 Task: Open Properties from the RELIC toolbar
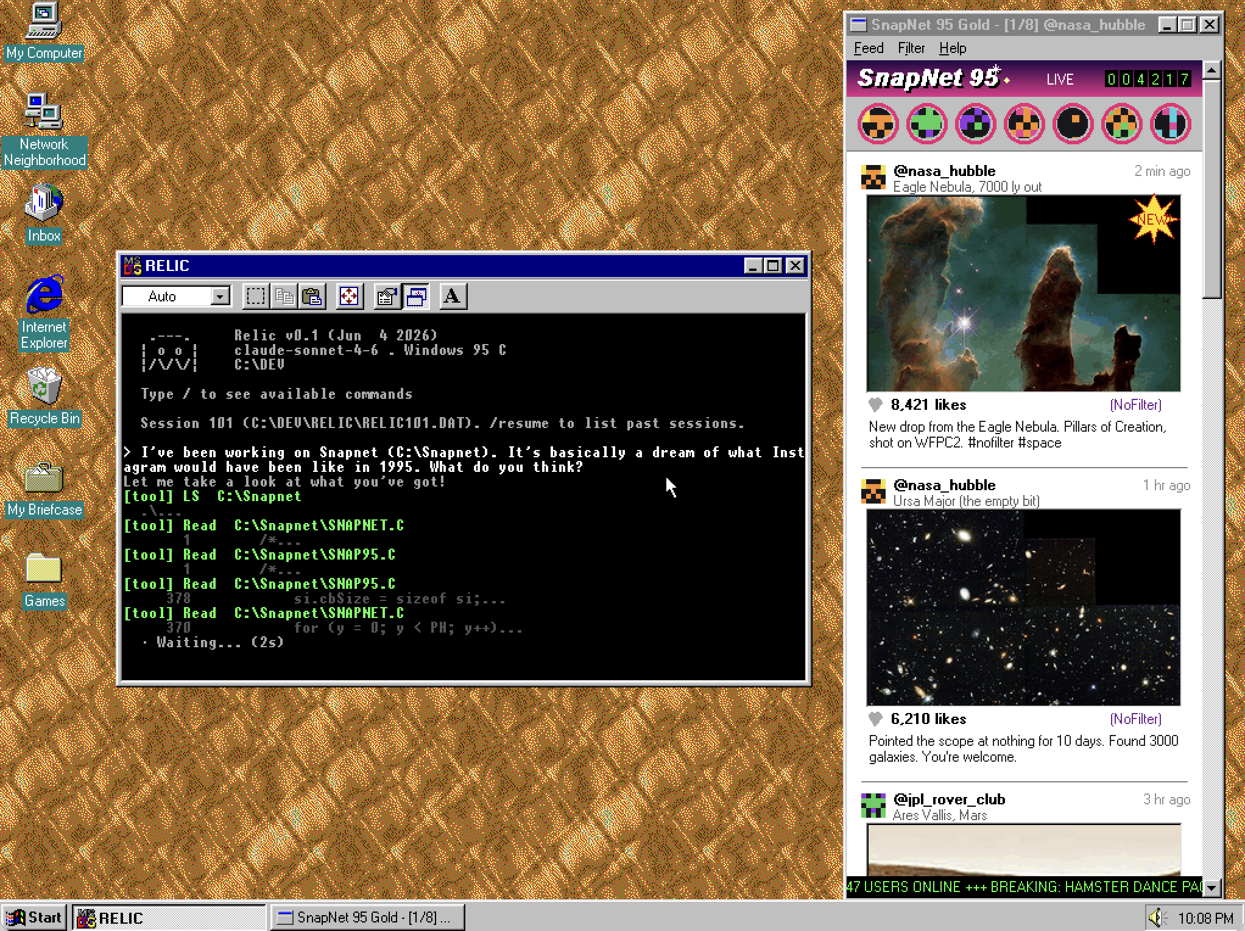(387, 297)
